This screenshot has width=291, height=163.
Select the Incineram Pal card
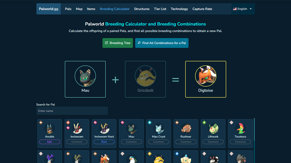77,133
